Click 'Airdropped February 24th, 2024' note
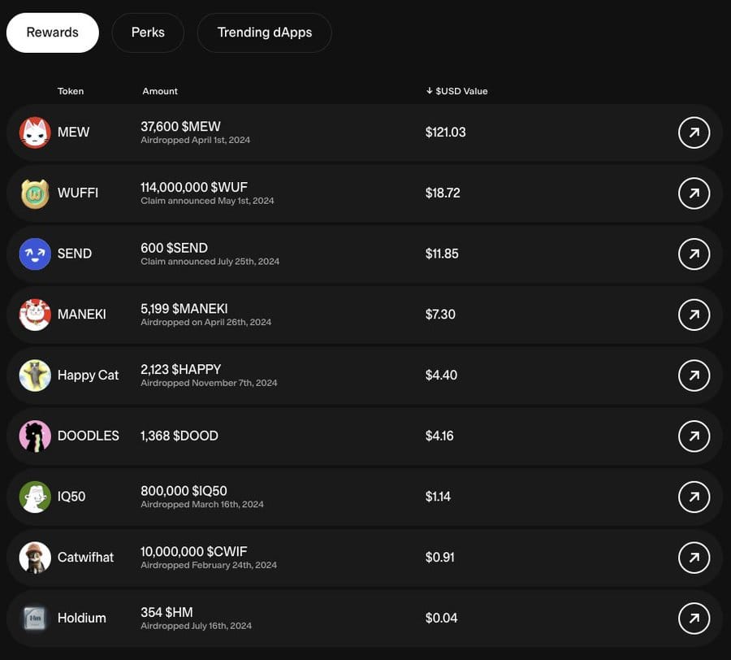The width and height of the screenshot is (731, 660). point(209,566)
